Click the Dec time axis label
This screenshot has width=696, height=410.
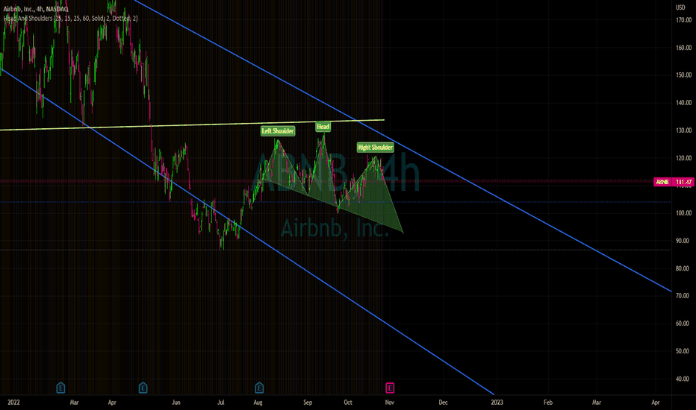click(443, 403)
